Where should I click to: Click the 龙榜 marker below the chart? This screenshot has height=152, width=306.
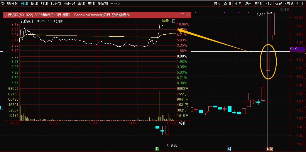tap(270, 149)
